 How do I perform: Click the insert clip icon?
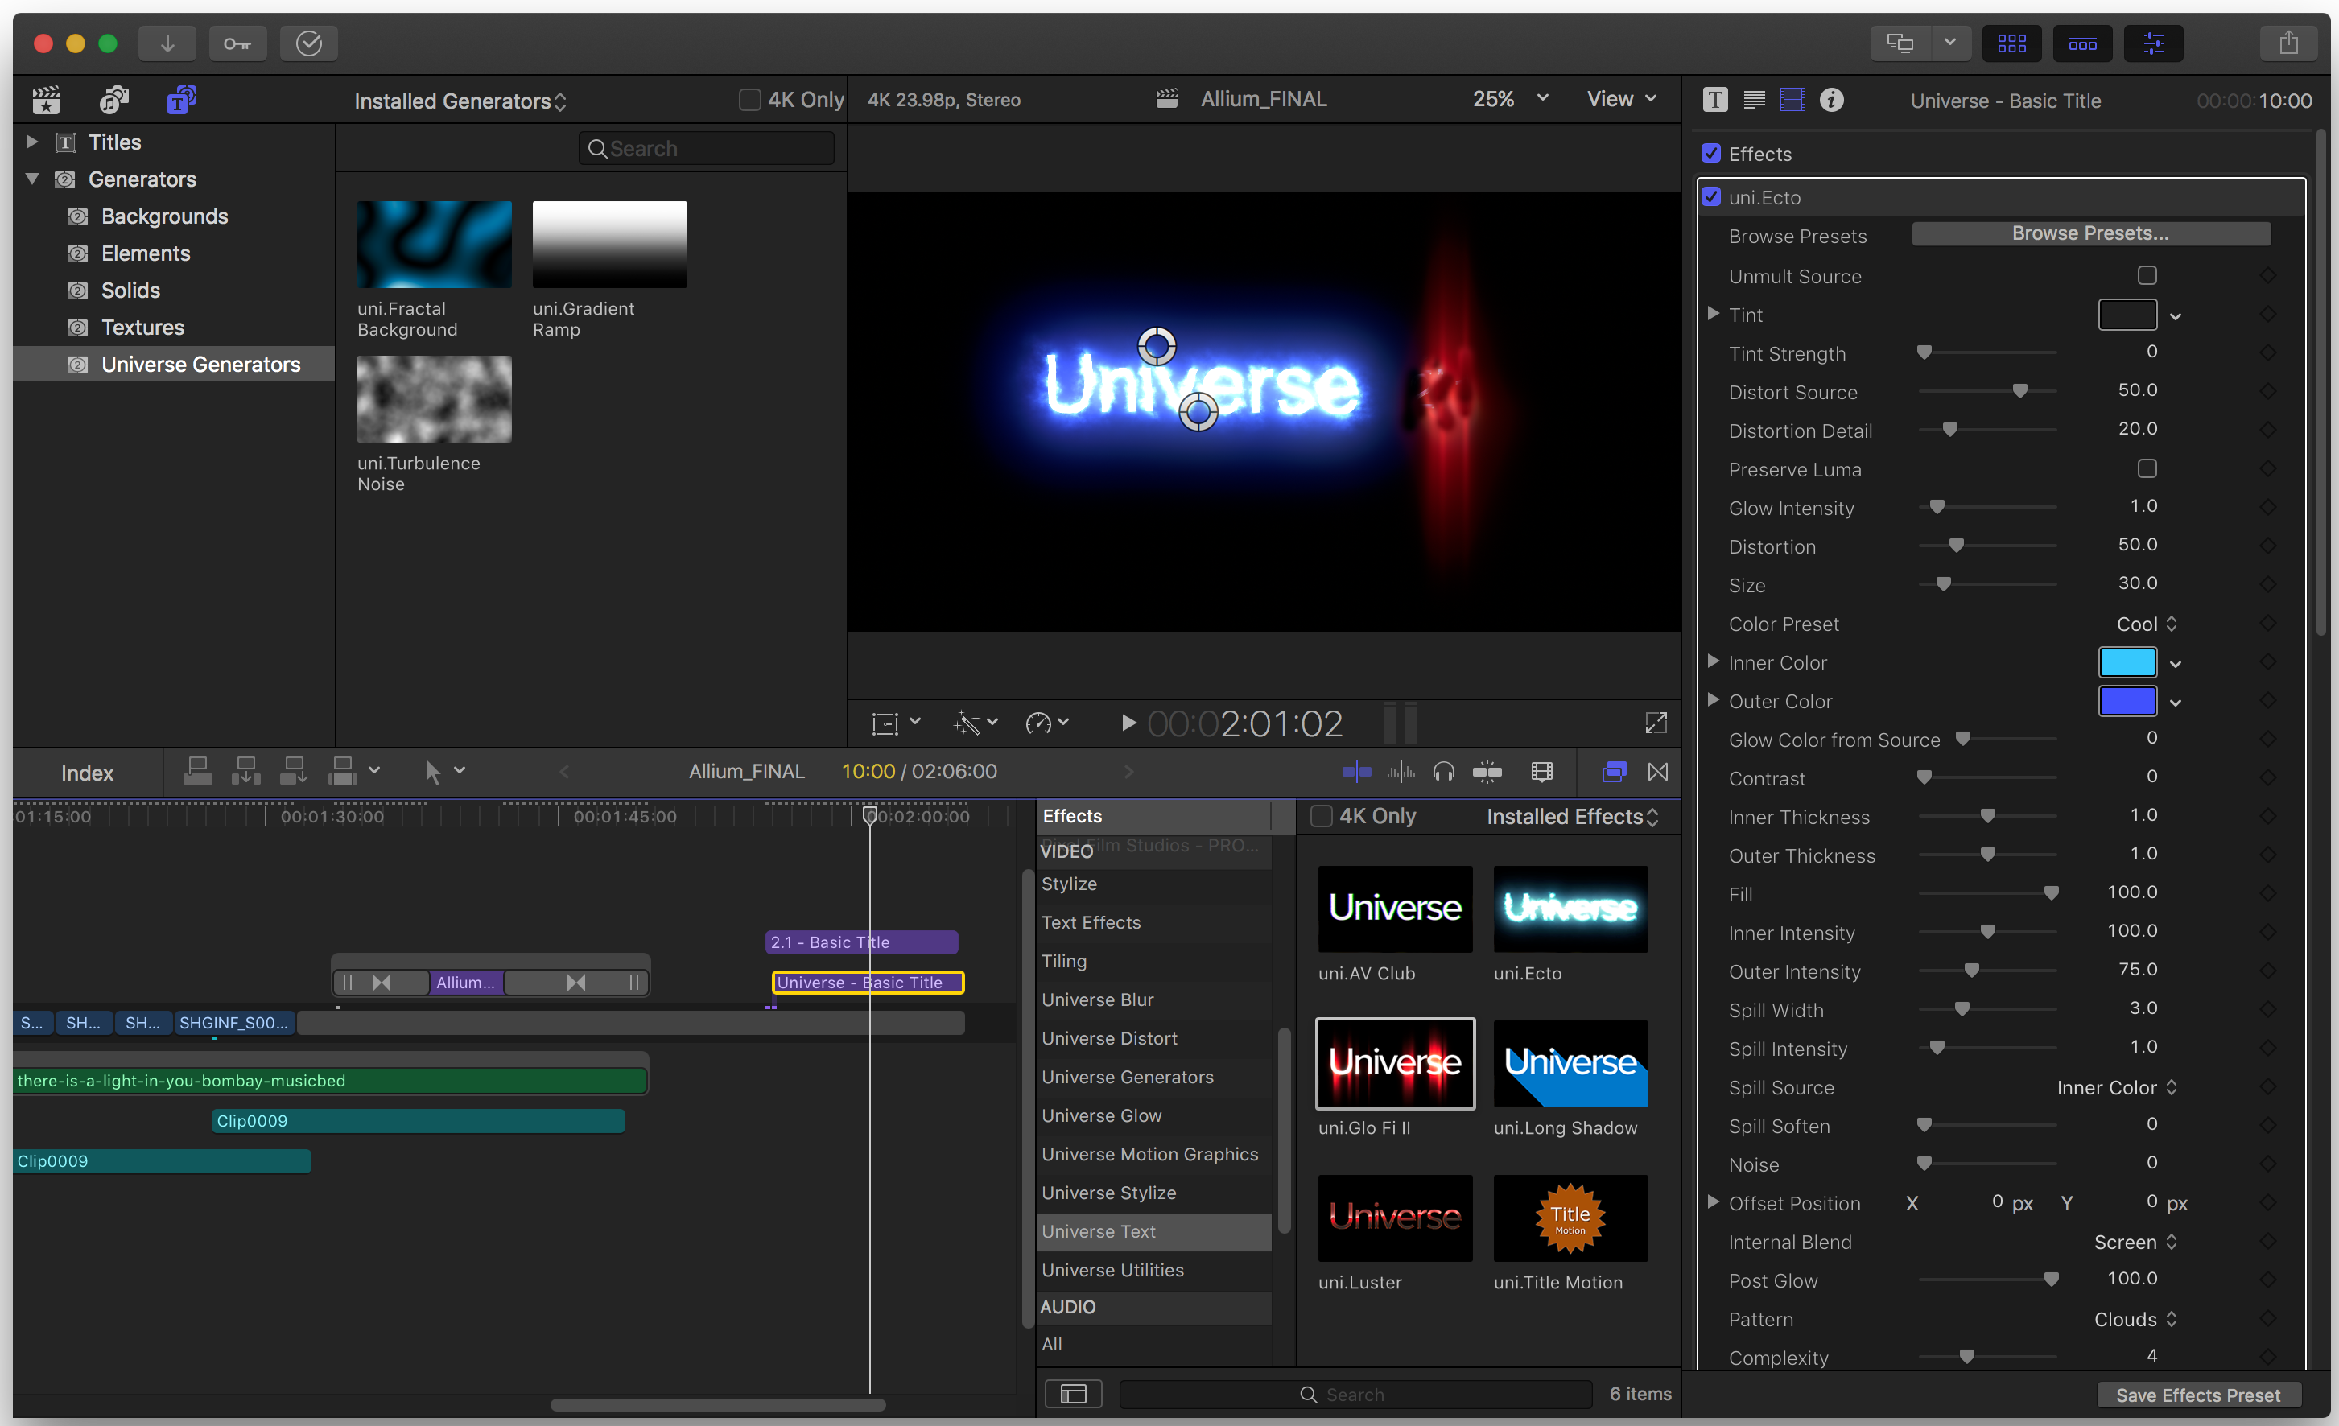pyautogui.click(x=245, y=771)
